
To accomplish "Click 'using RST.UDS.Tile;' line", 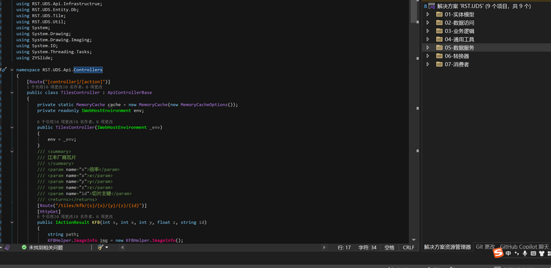I will [41, 16].
